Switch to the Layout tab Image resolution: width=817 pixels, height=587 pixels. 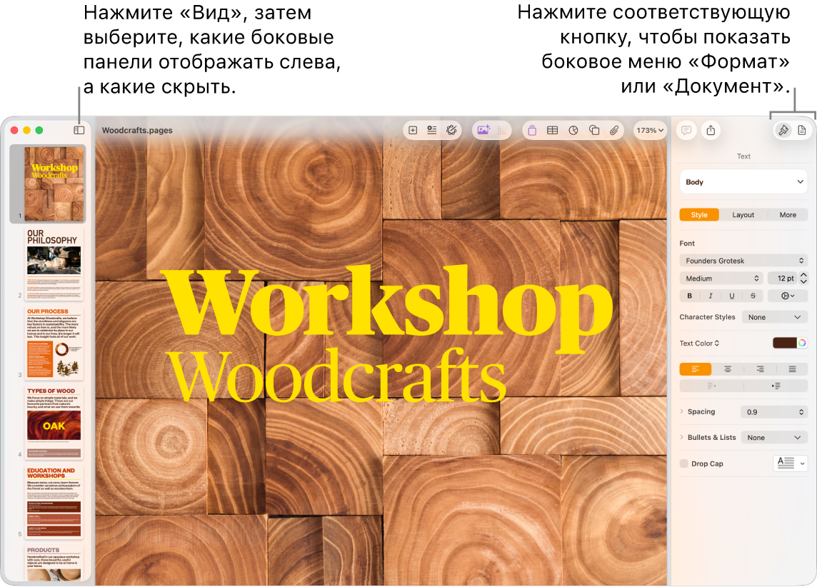743,215
